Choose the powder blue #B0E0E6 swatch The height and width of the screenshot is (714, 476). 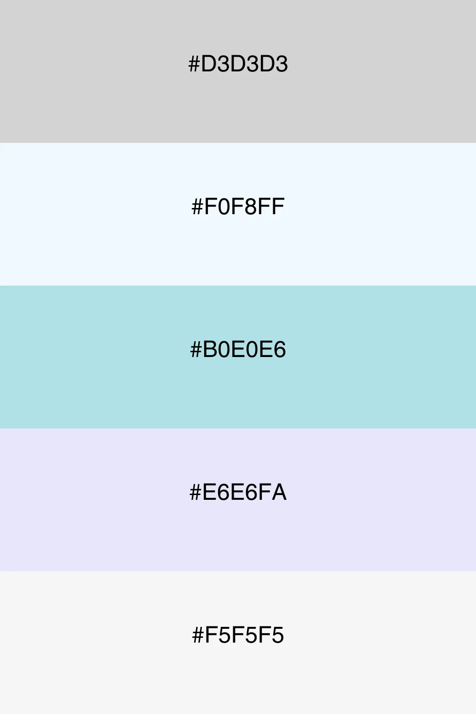(x=238, y=357)
